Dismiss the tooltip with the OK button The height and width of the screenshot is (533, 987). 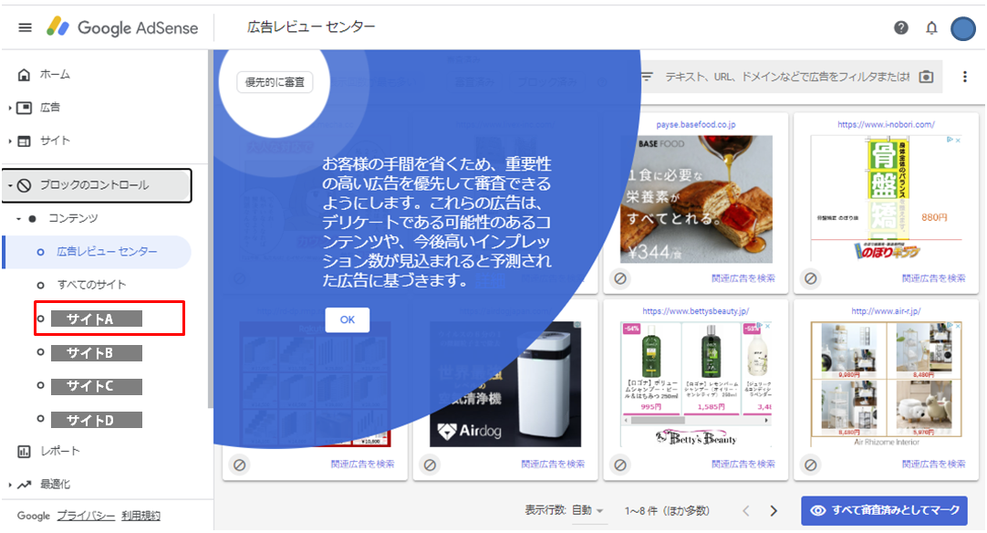(348, 319)
